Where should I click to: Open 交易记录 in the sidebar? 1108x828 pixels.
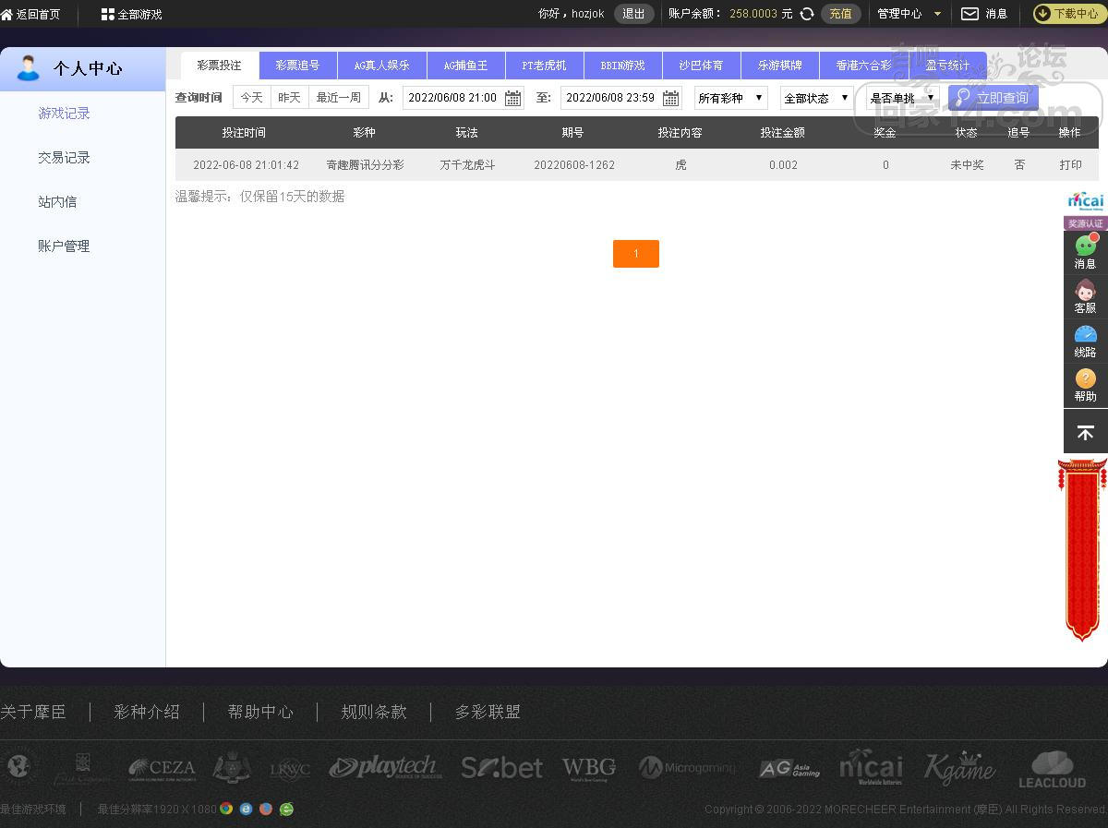pos(64,158)
